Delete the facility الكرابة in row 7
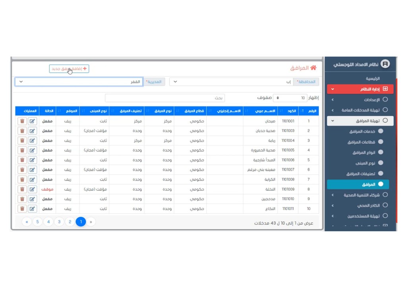The image size is (407, 288). pos(22,179)
